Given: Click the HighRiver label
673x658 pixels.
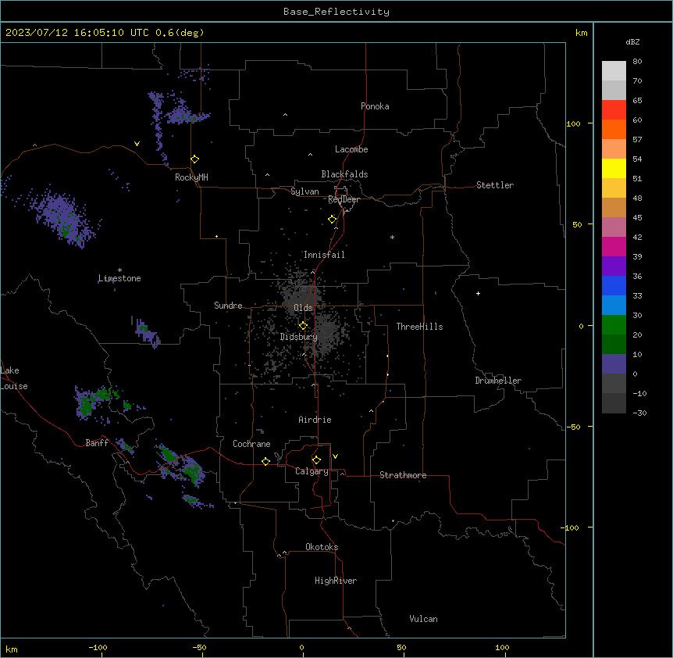Looking at the screenshot, I should [x=336, y=581].
